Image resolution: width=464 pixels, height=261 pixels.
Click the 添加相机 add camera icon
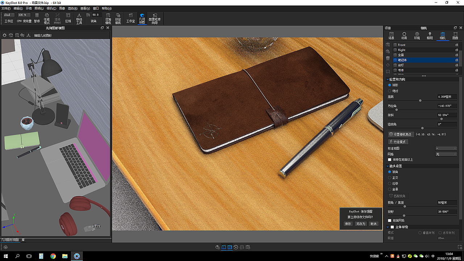108,18
